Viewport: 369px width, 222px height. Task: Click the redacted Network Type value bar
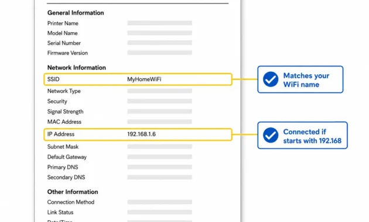159,91
